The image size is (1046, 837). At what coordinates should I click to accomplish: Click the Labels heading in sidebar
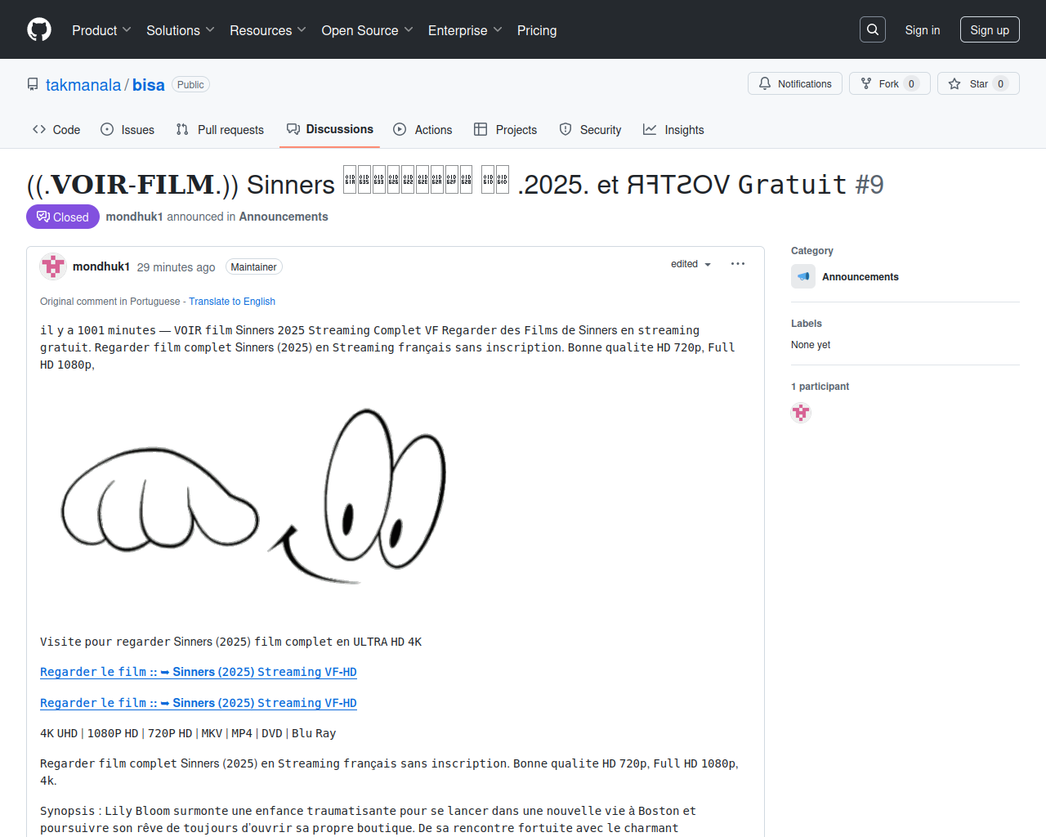point(807,324)
